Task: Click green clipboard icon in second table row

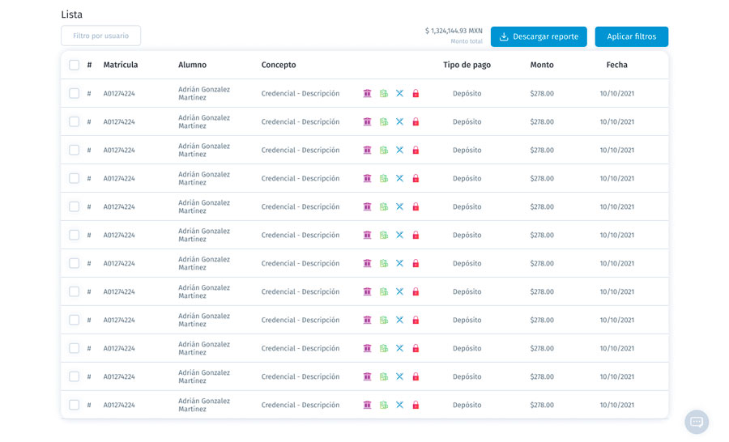Action: tap(384, 121)
